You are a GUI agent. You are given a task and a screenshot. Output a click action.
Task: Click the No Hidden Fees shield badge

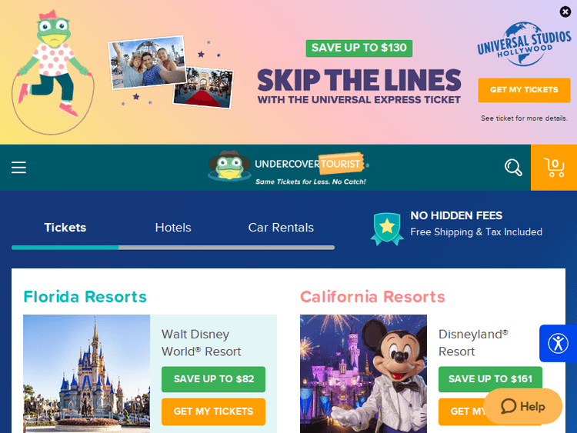(387, 229)
